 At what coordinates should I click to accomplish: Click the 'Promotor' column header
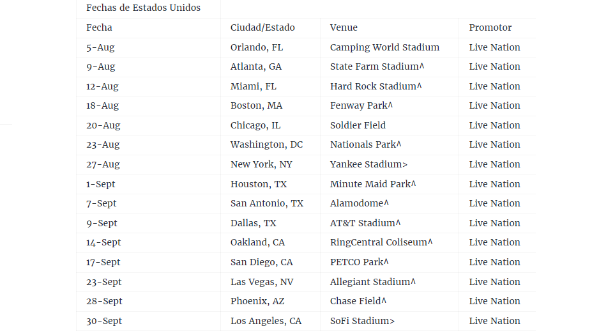click(x=490, y=27)
